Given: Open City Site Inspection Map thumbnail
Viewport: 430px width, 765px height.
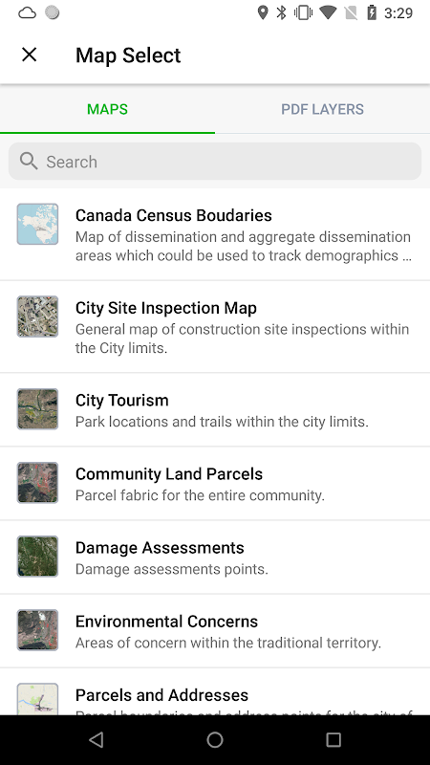Looking at the screenshot, I should pyautogui.click(x=37, y=317).
